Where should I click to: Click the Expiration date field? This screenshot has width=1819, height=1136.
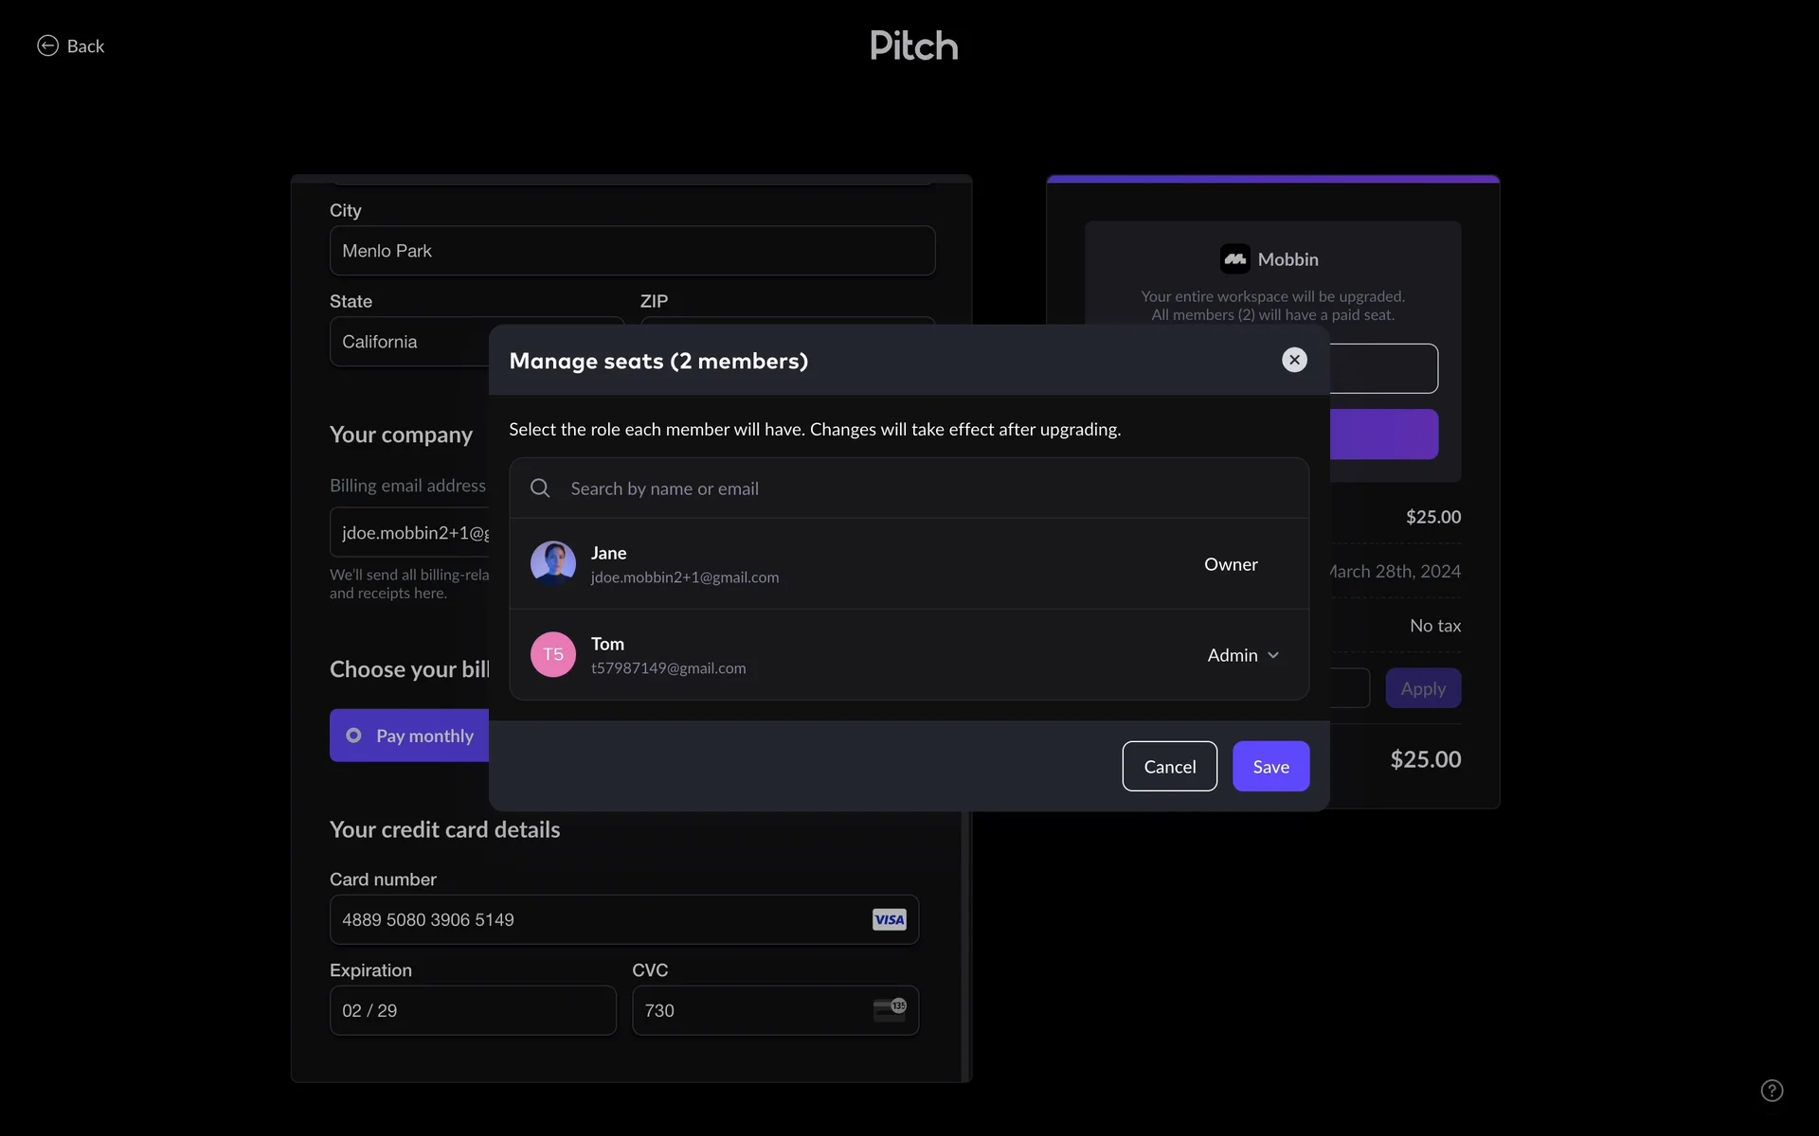(473, 1010)
